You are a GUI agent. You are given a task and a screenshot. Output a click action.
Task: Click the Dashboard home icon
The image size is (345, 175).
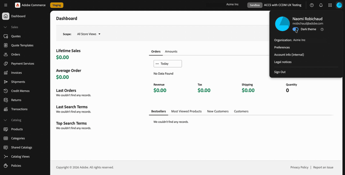pyautogui.click(x=6, y=16)
